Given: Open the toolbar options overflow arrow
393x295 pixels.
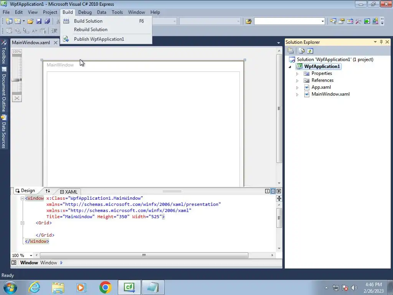Looking at the screenshot, I should pyautogui.click(x=382, y=22).
